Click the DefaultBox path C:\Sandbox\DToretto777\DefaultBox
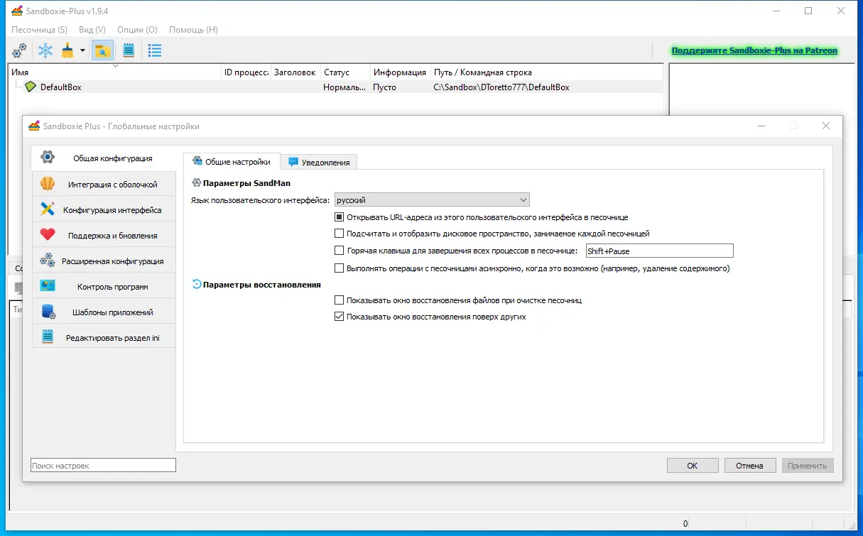The width and height of the screenshot is (863, 536). 501,87
